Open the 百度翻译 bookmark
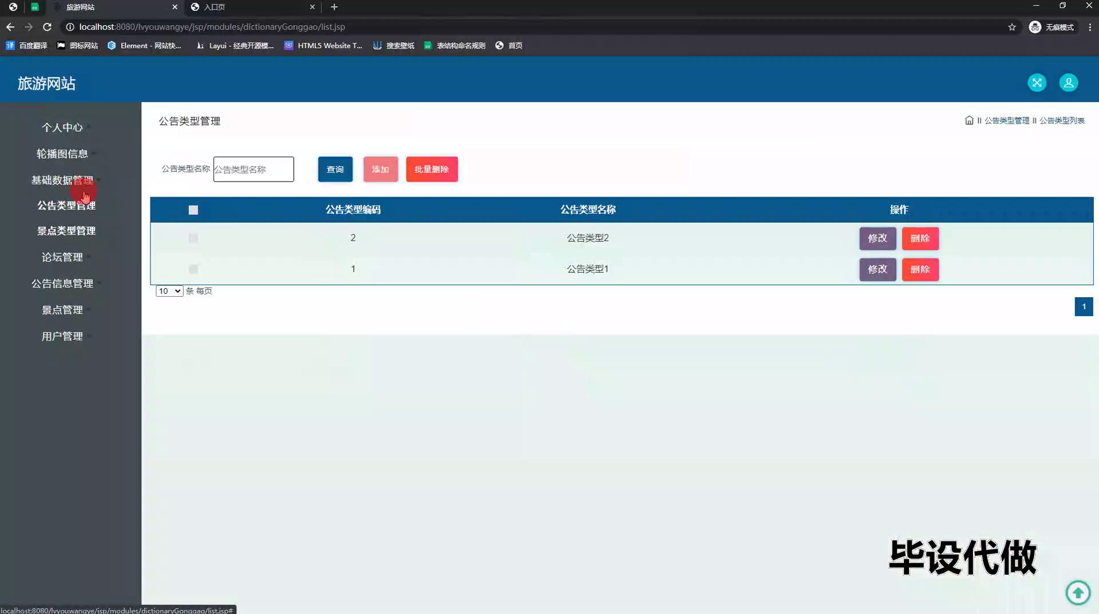The height and width of the screenshot is (614, 1099). tap(26, 45)
